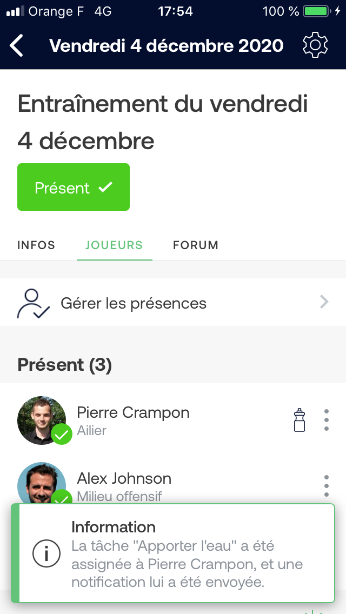Tap battery indicator in status bar
Image resolution: width=346 pixels, height=614 pixels.
(317, 11)
